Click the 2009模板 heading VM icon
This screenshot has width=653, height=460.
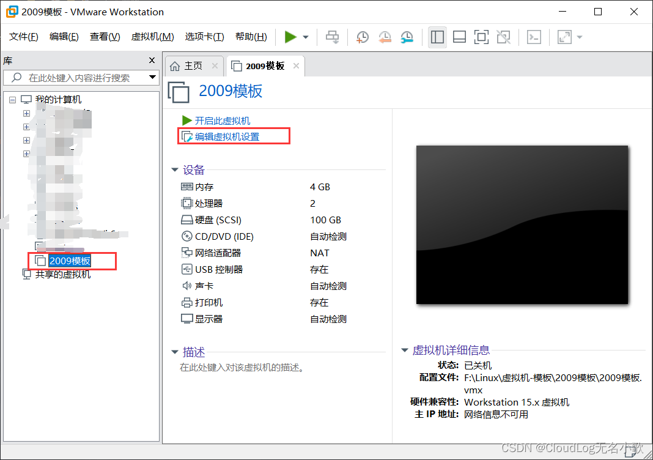[x=179, y=92]
